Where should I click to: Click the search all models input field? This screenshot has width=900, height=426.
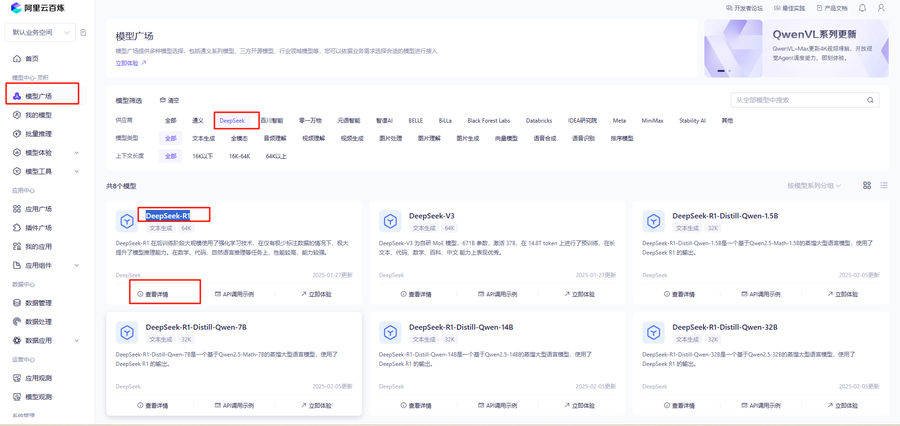point(805,100)
